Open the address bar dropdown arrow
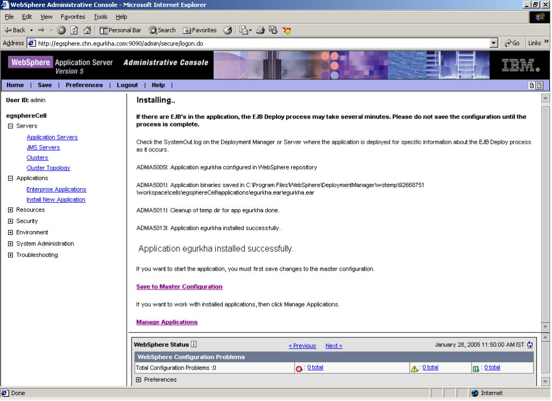Screen dimensions: 552x401 [493, 43]
